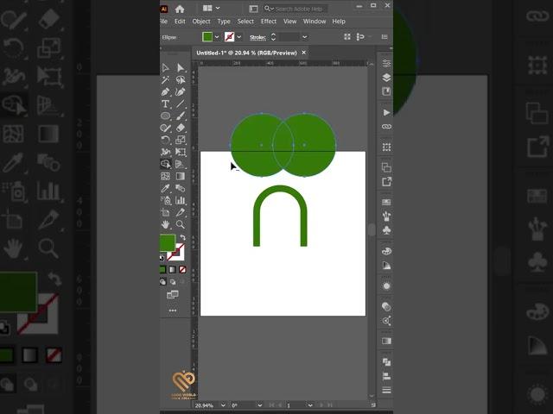
Task: Select the Artboard tool
Action: click(165, 212)
